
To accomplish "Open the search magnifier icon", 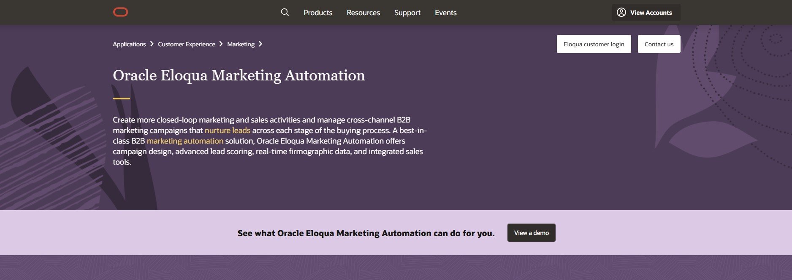I will click(285, 12).
